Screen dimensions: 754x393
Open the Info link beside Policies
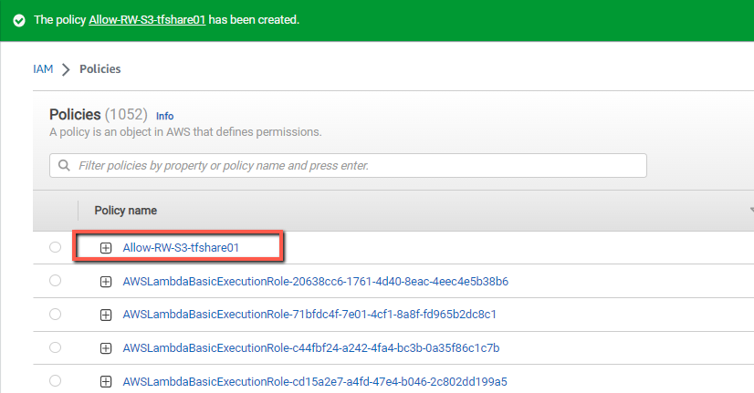164,116
